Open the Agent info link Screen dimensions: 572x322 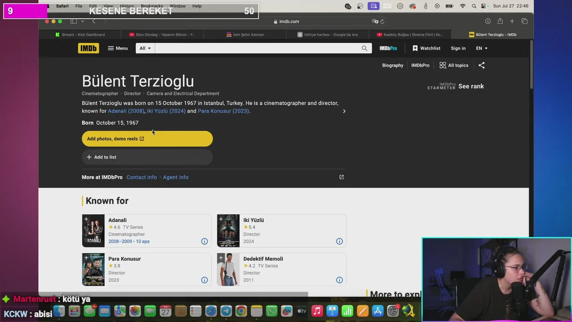pyautogui.click(x=176, y=177)
